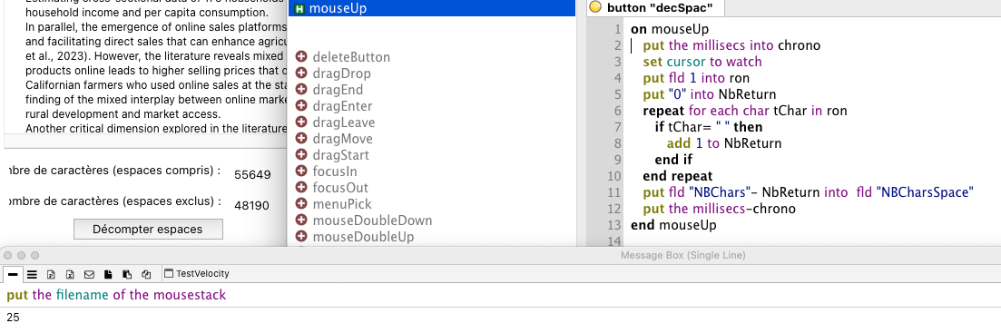Open the button "decSpac" script tab
The image size is (1001, 333).
click(655, 7)
